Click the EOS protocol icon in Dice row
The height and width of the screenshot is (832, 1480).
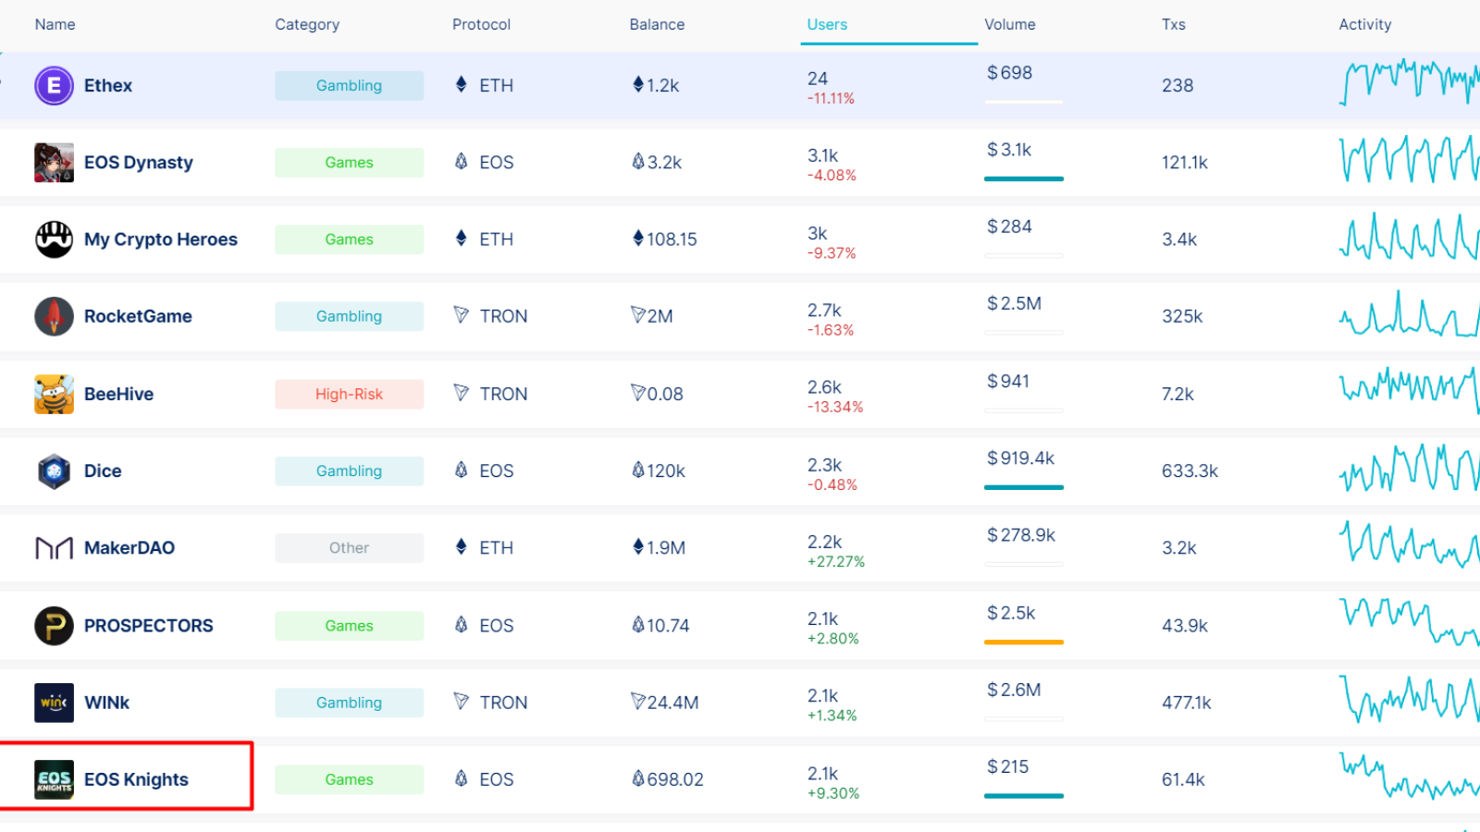point(462,470)
